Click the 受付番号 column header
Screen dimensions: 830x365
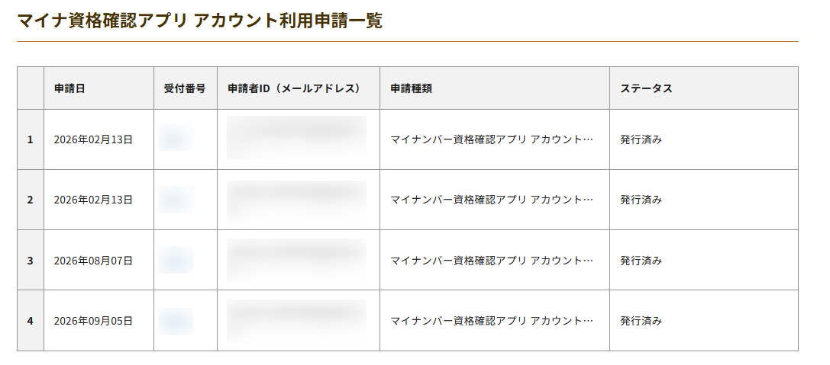pos(185,88)
